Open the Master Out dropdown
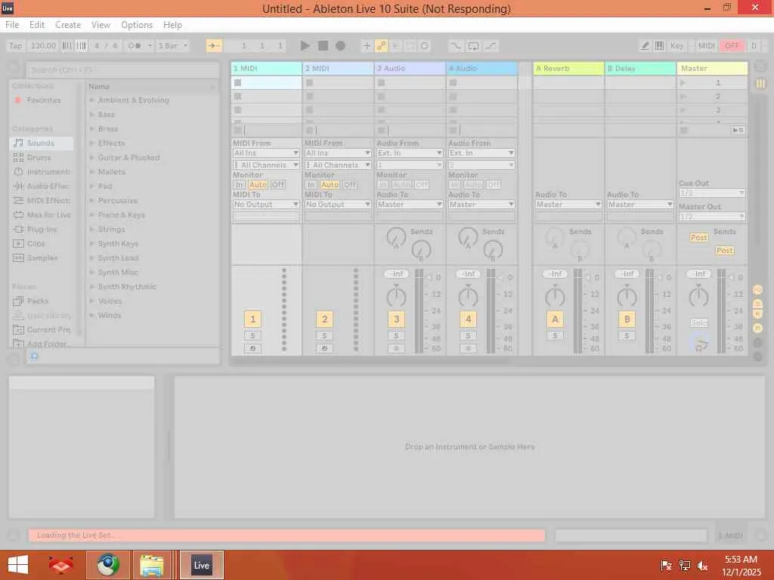Viewport: 774px width, 580px height. pyautogui.click(x=712, y=217)
